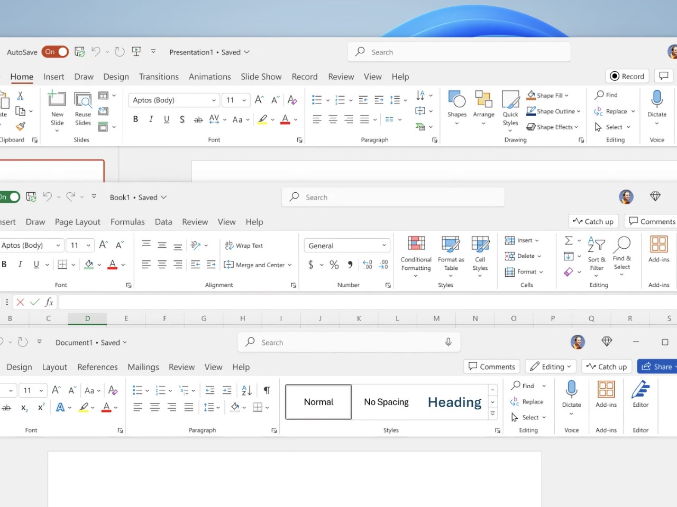Start the slideshow from PowerPoint's quick access toolbar
Viewport: 677px width, 507px height.
coord(136,51)
